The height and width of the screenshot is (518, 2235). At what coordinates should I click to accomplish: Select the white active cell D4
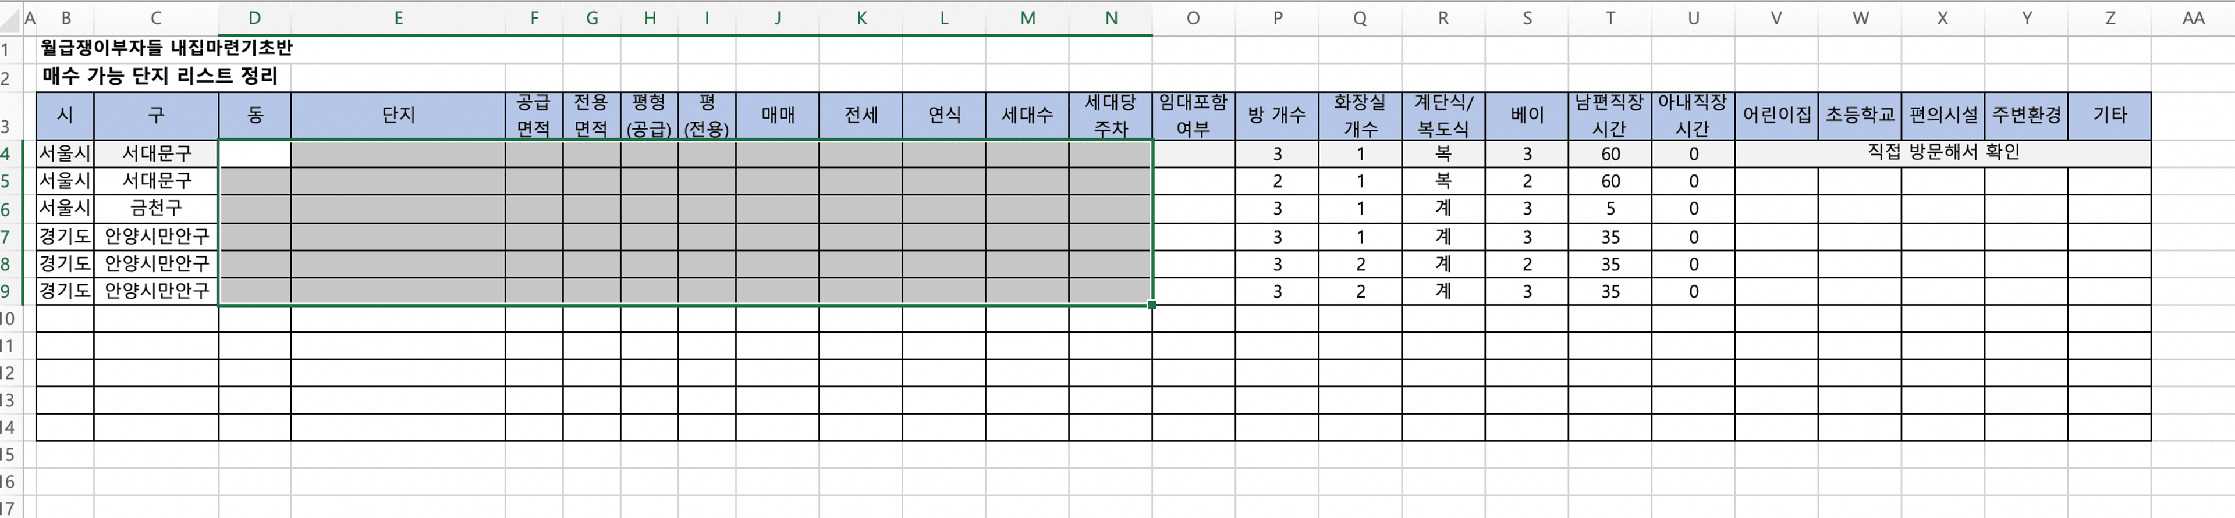click(254, 153)
